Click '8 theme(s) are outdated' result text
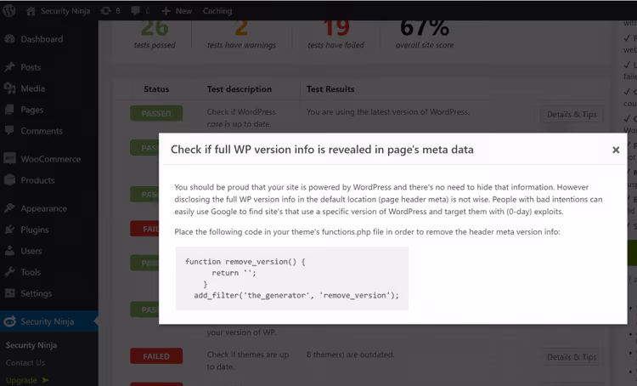Screen dimensions: 637x386 coord(350,355)
